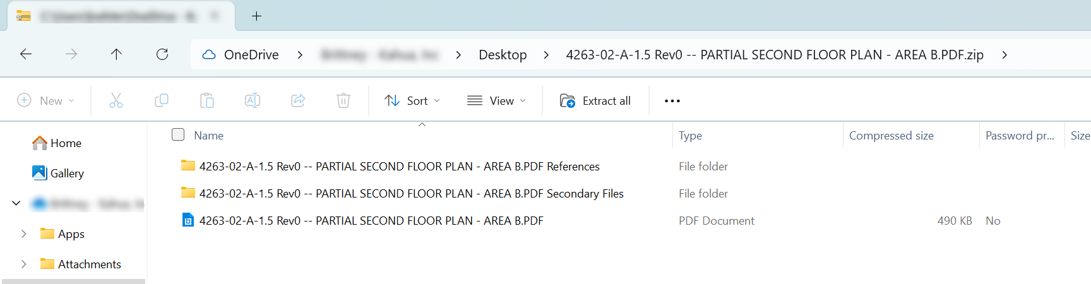Select the PARTIAL SECOND FLOOR PLAN PDF document
The height and width of the screenshot is (284, 1091).
point(371,220)
